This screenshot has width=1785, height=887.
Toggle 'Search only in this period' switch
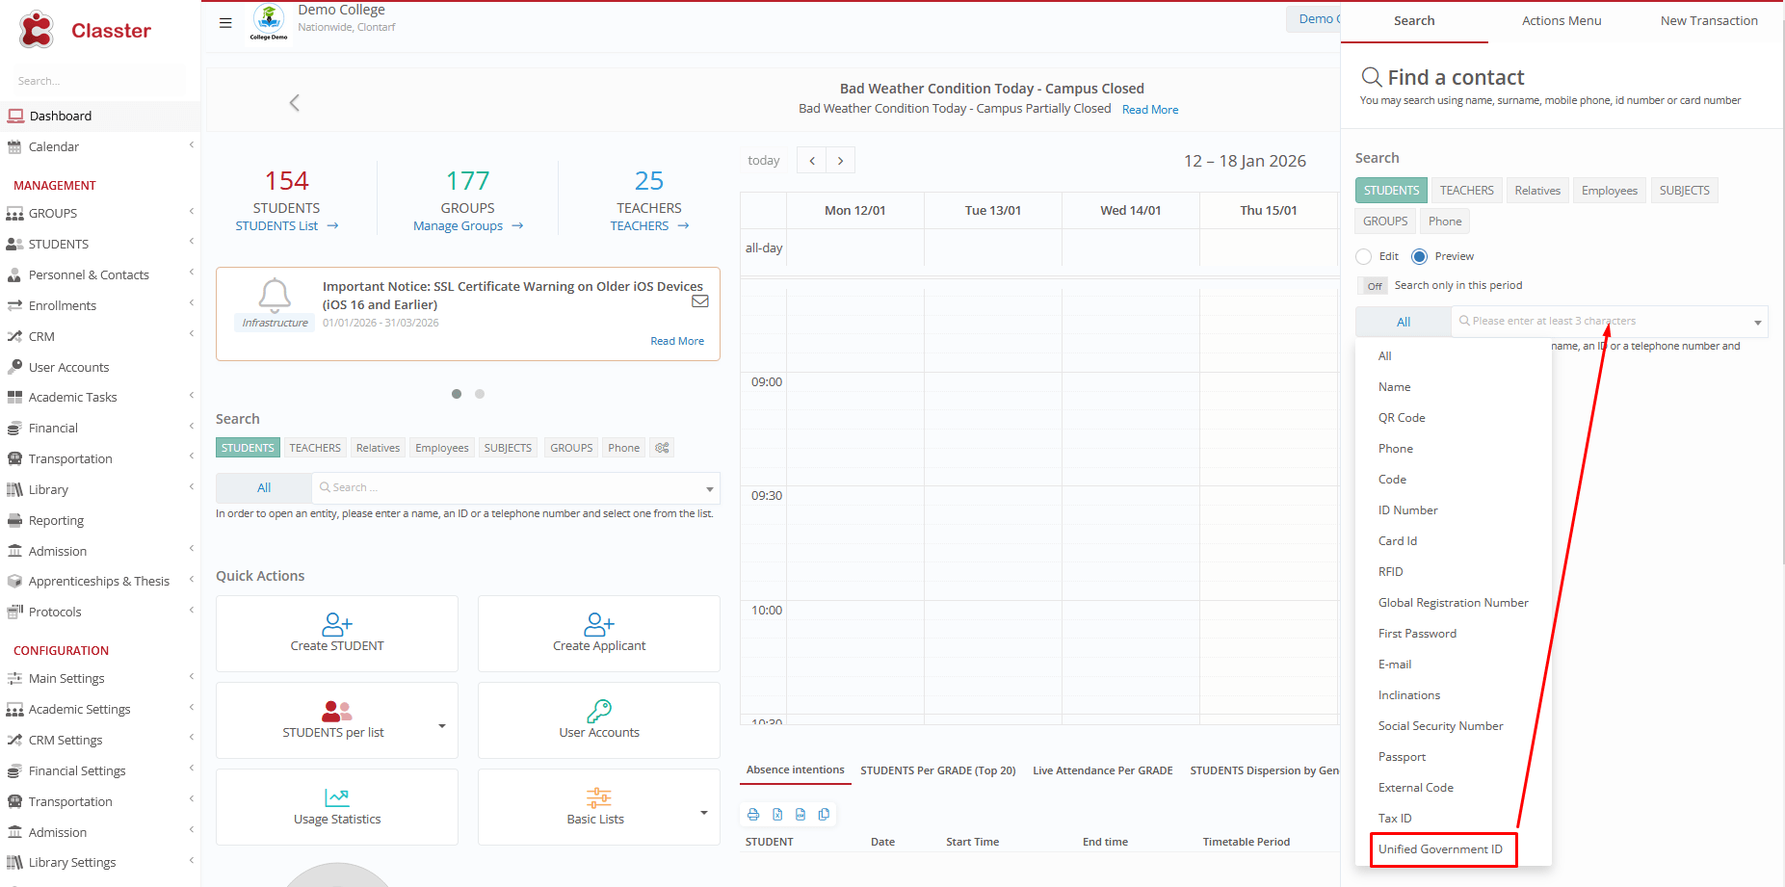point(1374,286)
